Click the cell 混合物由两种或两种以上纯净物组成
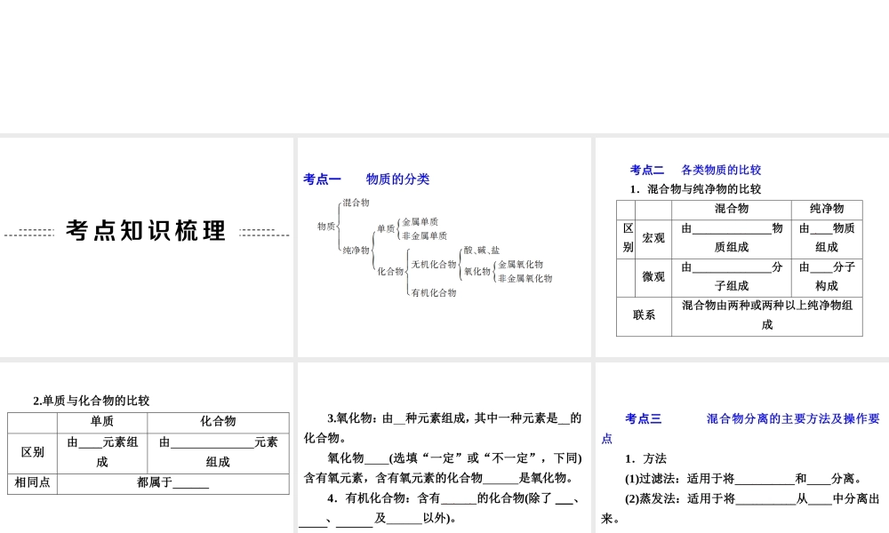This screenshot has height=533, width=889. pos(767,315)
